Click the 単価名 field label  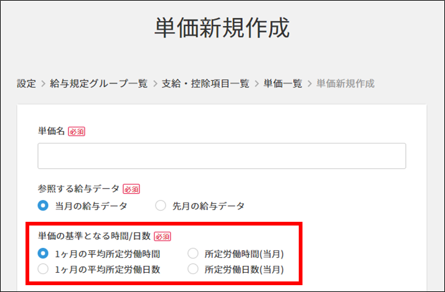[x=52, y=131]
